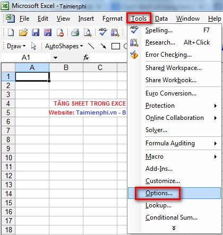Choose Solver... from the Tools menu
The height and width of the screenshot is (235, 223).
(x=174, y=130)
